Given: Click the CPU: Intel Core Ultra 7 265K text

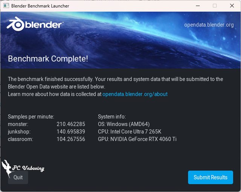Looking at the screenshot, I should pos(130,132).
